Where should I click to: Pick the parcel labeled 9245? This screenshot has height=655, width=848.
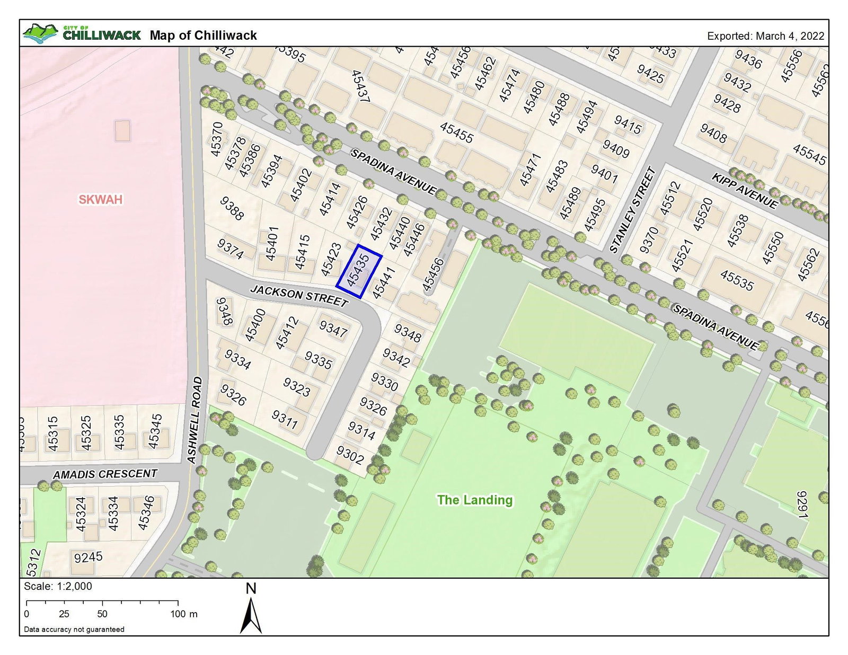coord(89,557)
